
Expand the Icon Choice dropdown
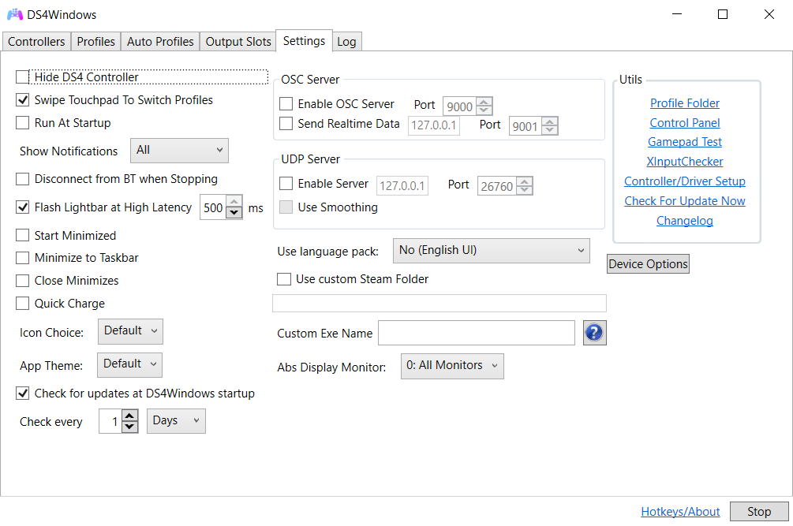pyautogui.click(x=130, y=331)
